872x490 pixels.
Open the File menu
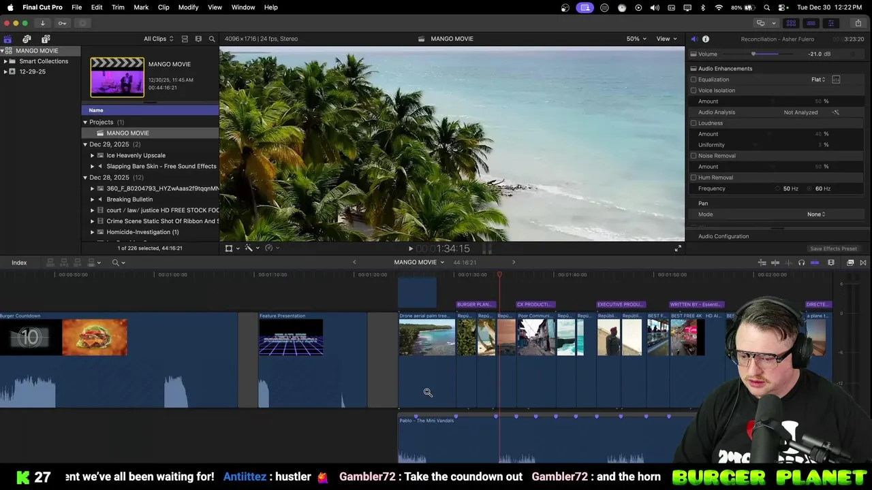[x=77, y=7]
